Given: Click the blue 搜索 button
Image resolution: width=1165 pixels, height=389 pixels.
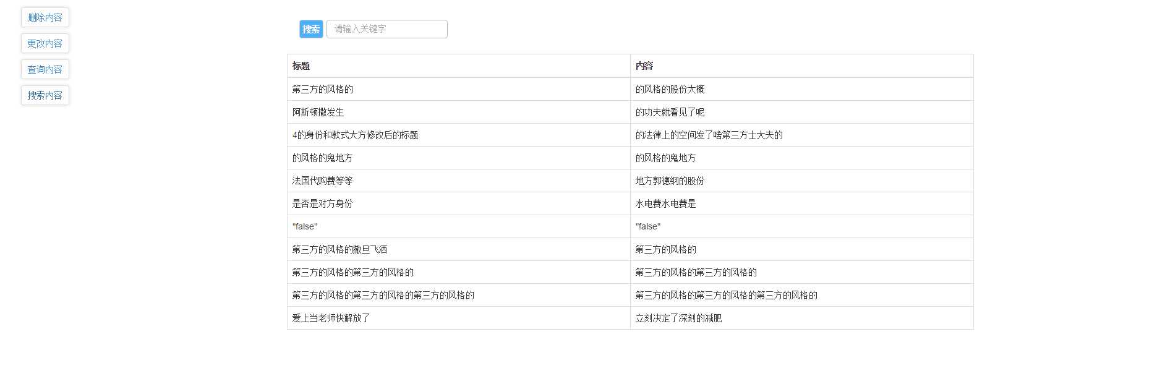Looking at the screenshot, I should (311, 29).
